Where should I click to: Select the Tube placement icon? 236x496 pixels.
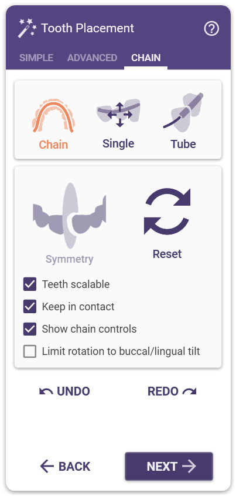[183, 113]
